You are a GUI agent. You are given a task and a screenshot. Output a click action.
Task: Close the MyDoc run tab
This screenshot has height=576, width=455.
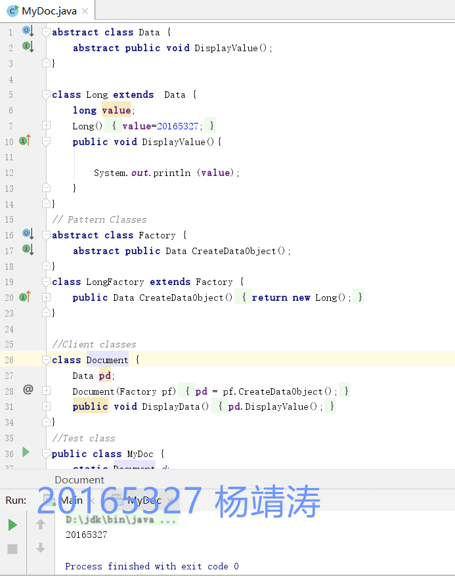169,500
